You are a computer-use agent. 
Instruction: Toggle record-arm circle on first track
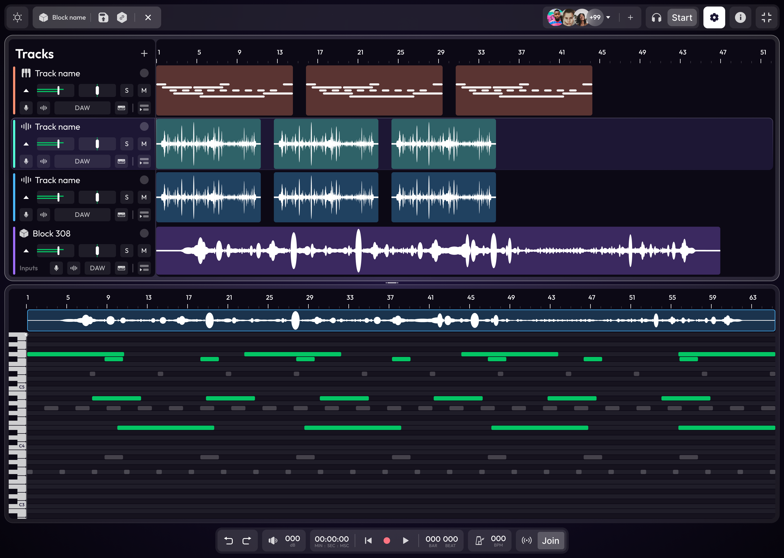[x=144, y=73]
